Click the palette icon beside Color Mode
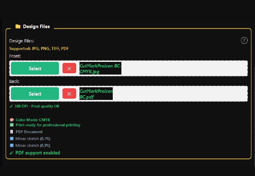255x176 pixels. [12, 120]
